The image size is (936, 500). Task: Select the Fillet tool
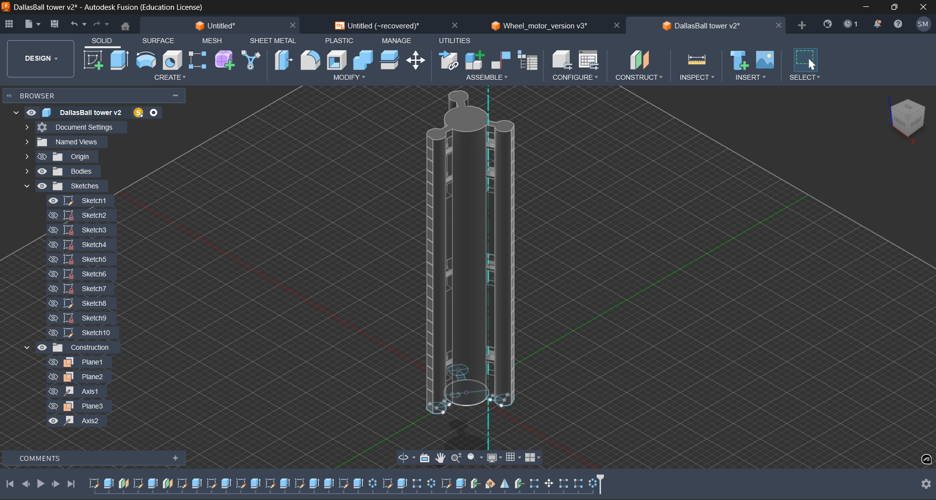[x=310, y=60]
